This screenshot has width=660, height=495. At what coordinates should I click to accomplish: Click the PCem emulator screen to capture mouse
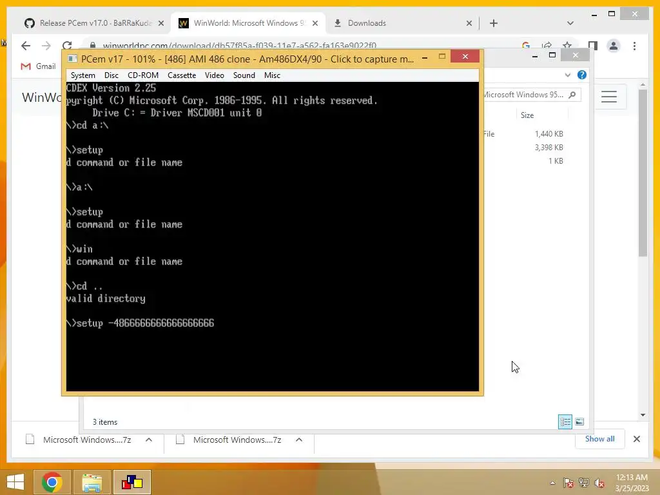click(273, 237)
